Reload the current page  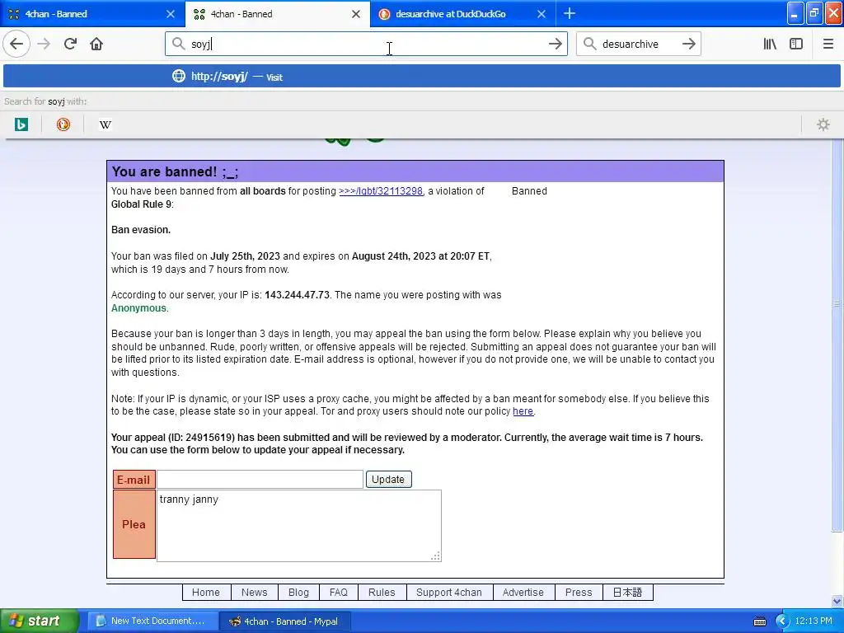(x=70, y=44)
